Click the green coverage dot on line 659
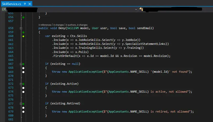Screen dimensions: 213x122 coord(23,32)
